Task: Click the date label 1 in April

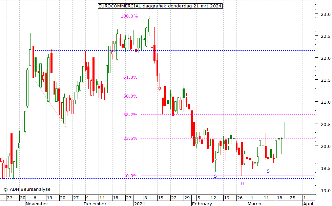Action: point(305,198)
